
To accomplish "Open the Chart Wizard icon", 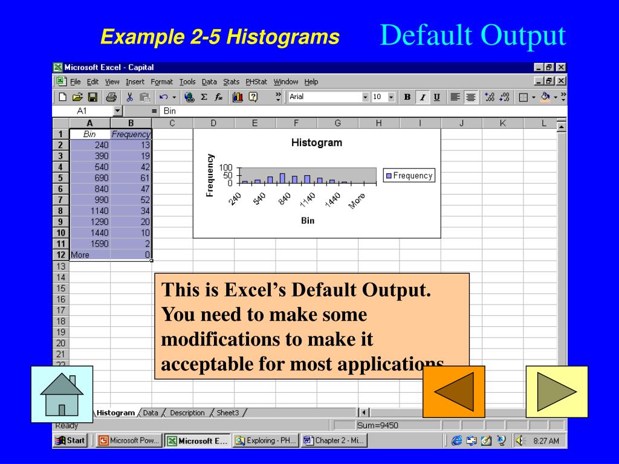I will 238,97.
